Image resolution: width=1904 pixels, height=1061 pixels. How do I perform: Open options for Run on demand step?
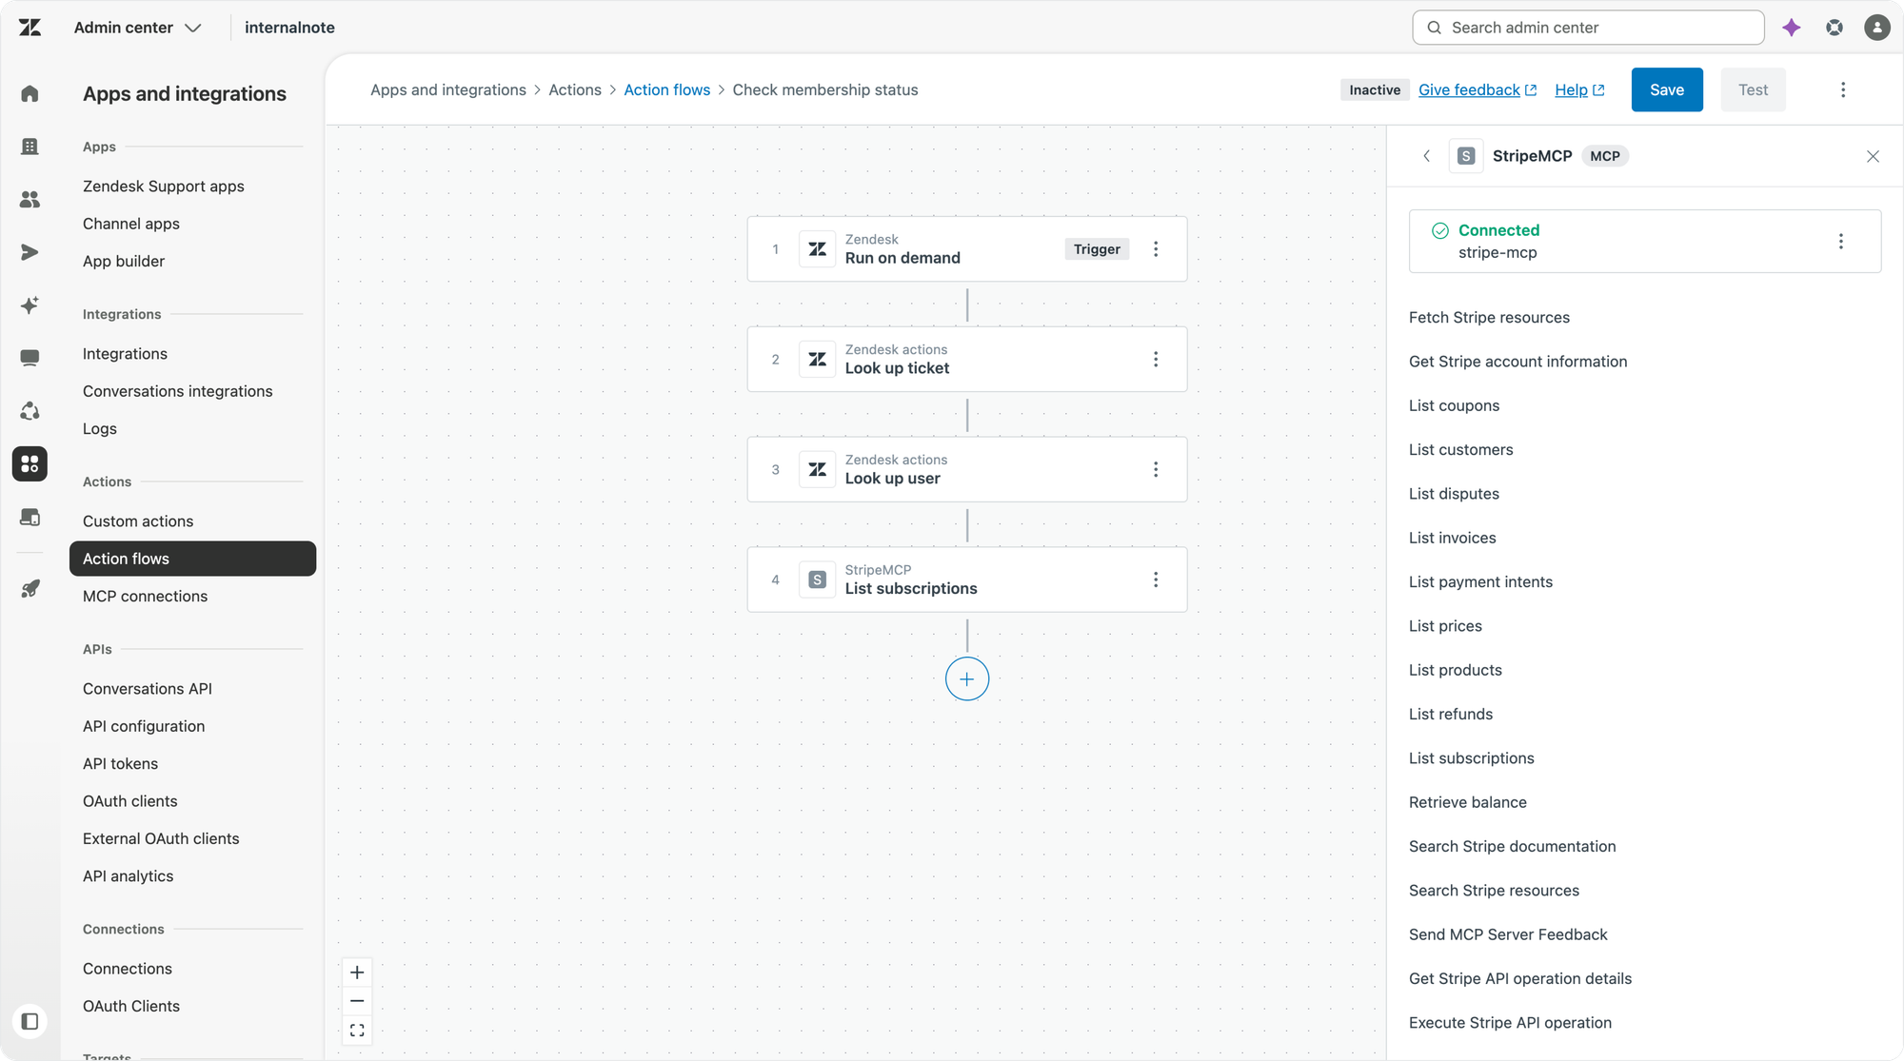[1156, 249]
